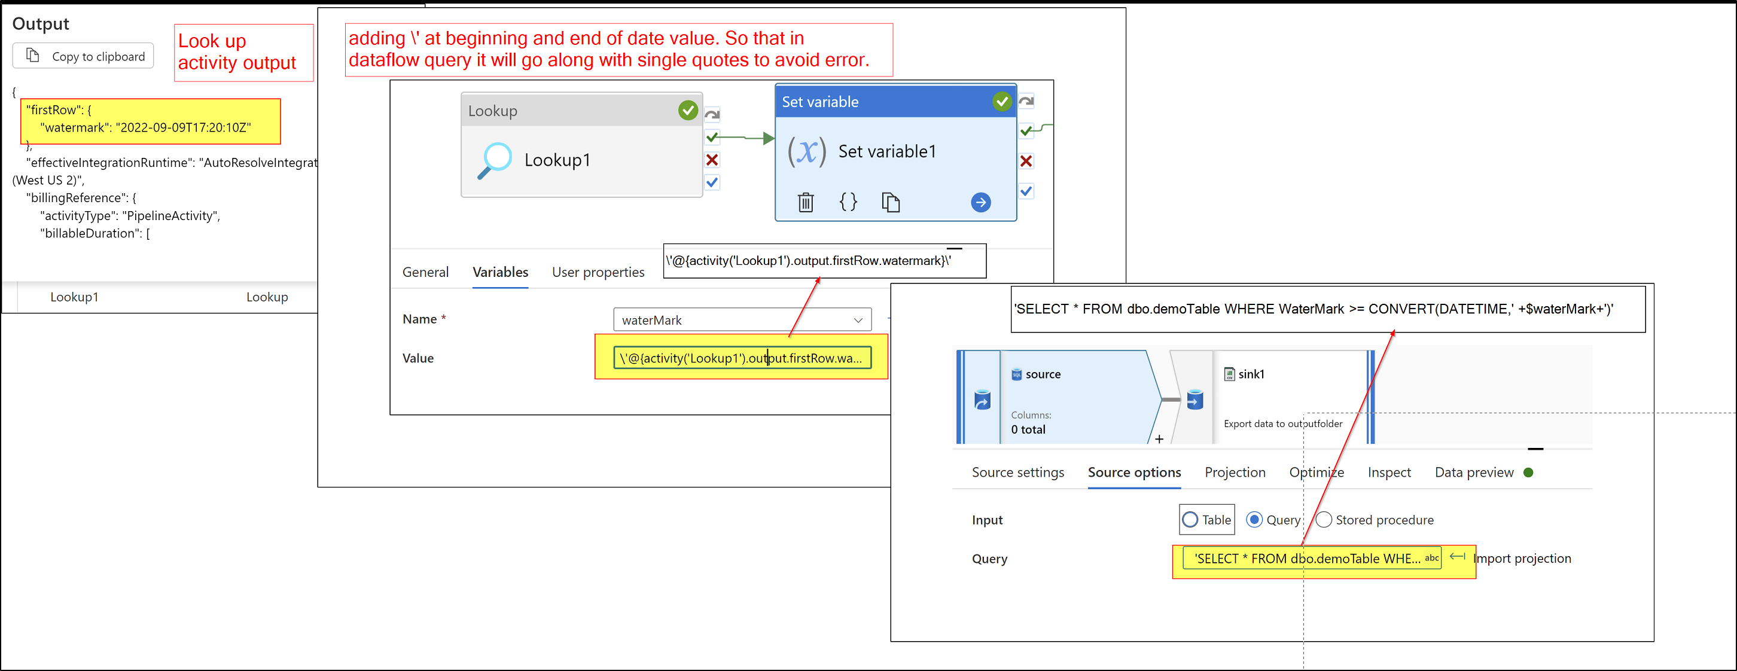Click the abc icon in Query field
The height and width of the screenshot is (671, 1737).
[x=1431, y=558]
